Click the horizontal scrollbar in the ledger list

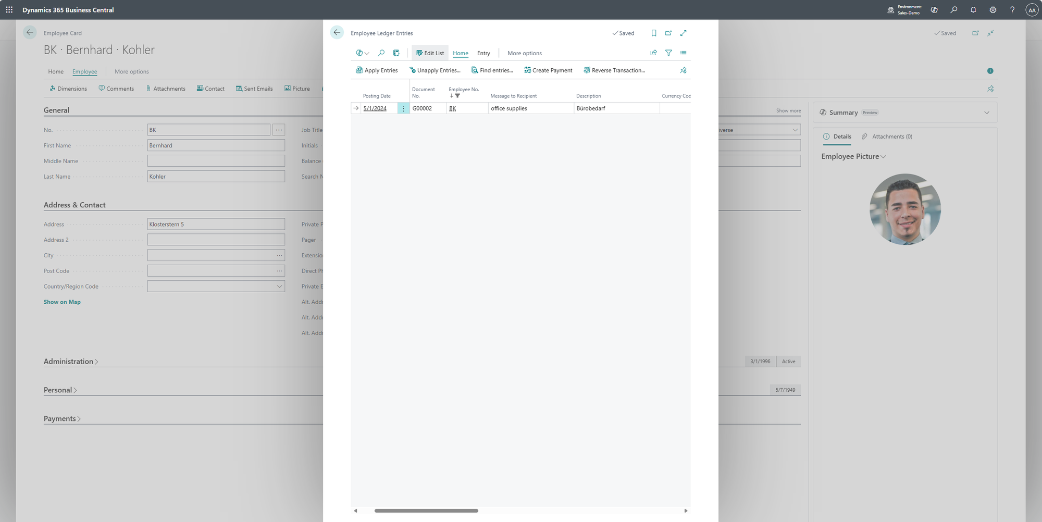[x=426, y=511]
